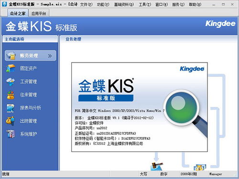The image size is (239, 179).
Task: Click the 数字 status bar indicator
Action: (164, 174)
